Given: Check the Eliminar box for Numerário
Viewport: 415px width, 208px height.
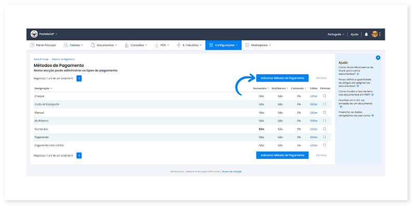Looking at the screenshot, I should [x=325, y=129].
